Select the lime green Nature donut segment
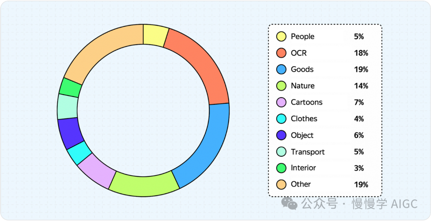The image size is (431, 221). (x=144, y=185)
